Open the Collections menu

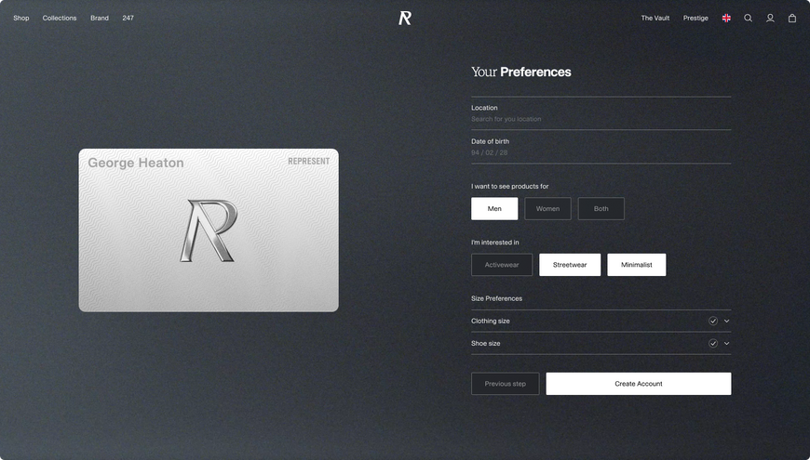[x=60, y=18]
